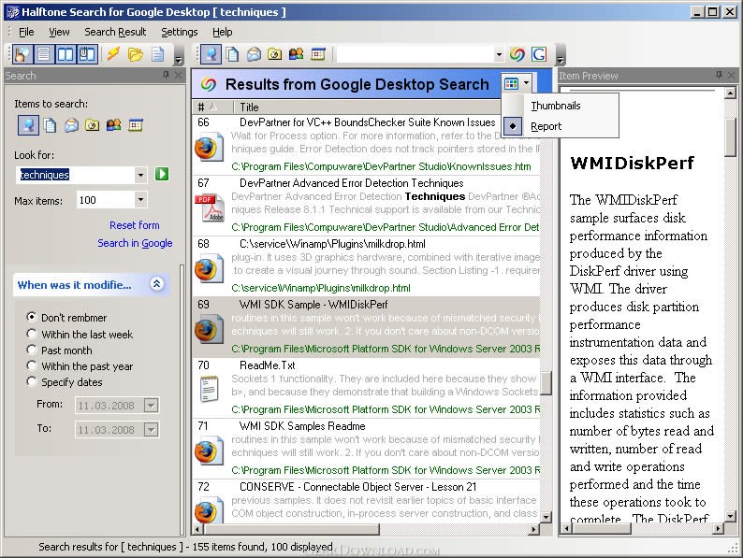
Task: Select result 70 "ReadMe.Txt"
Action: click(x=366, y=388)
